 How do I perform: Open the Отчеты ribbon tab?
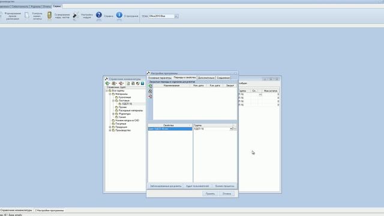click(47, 7)
